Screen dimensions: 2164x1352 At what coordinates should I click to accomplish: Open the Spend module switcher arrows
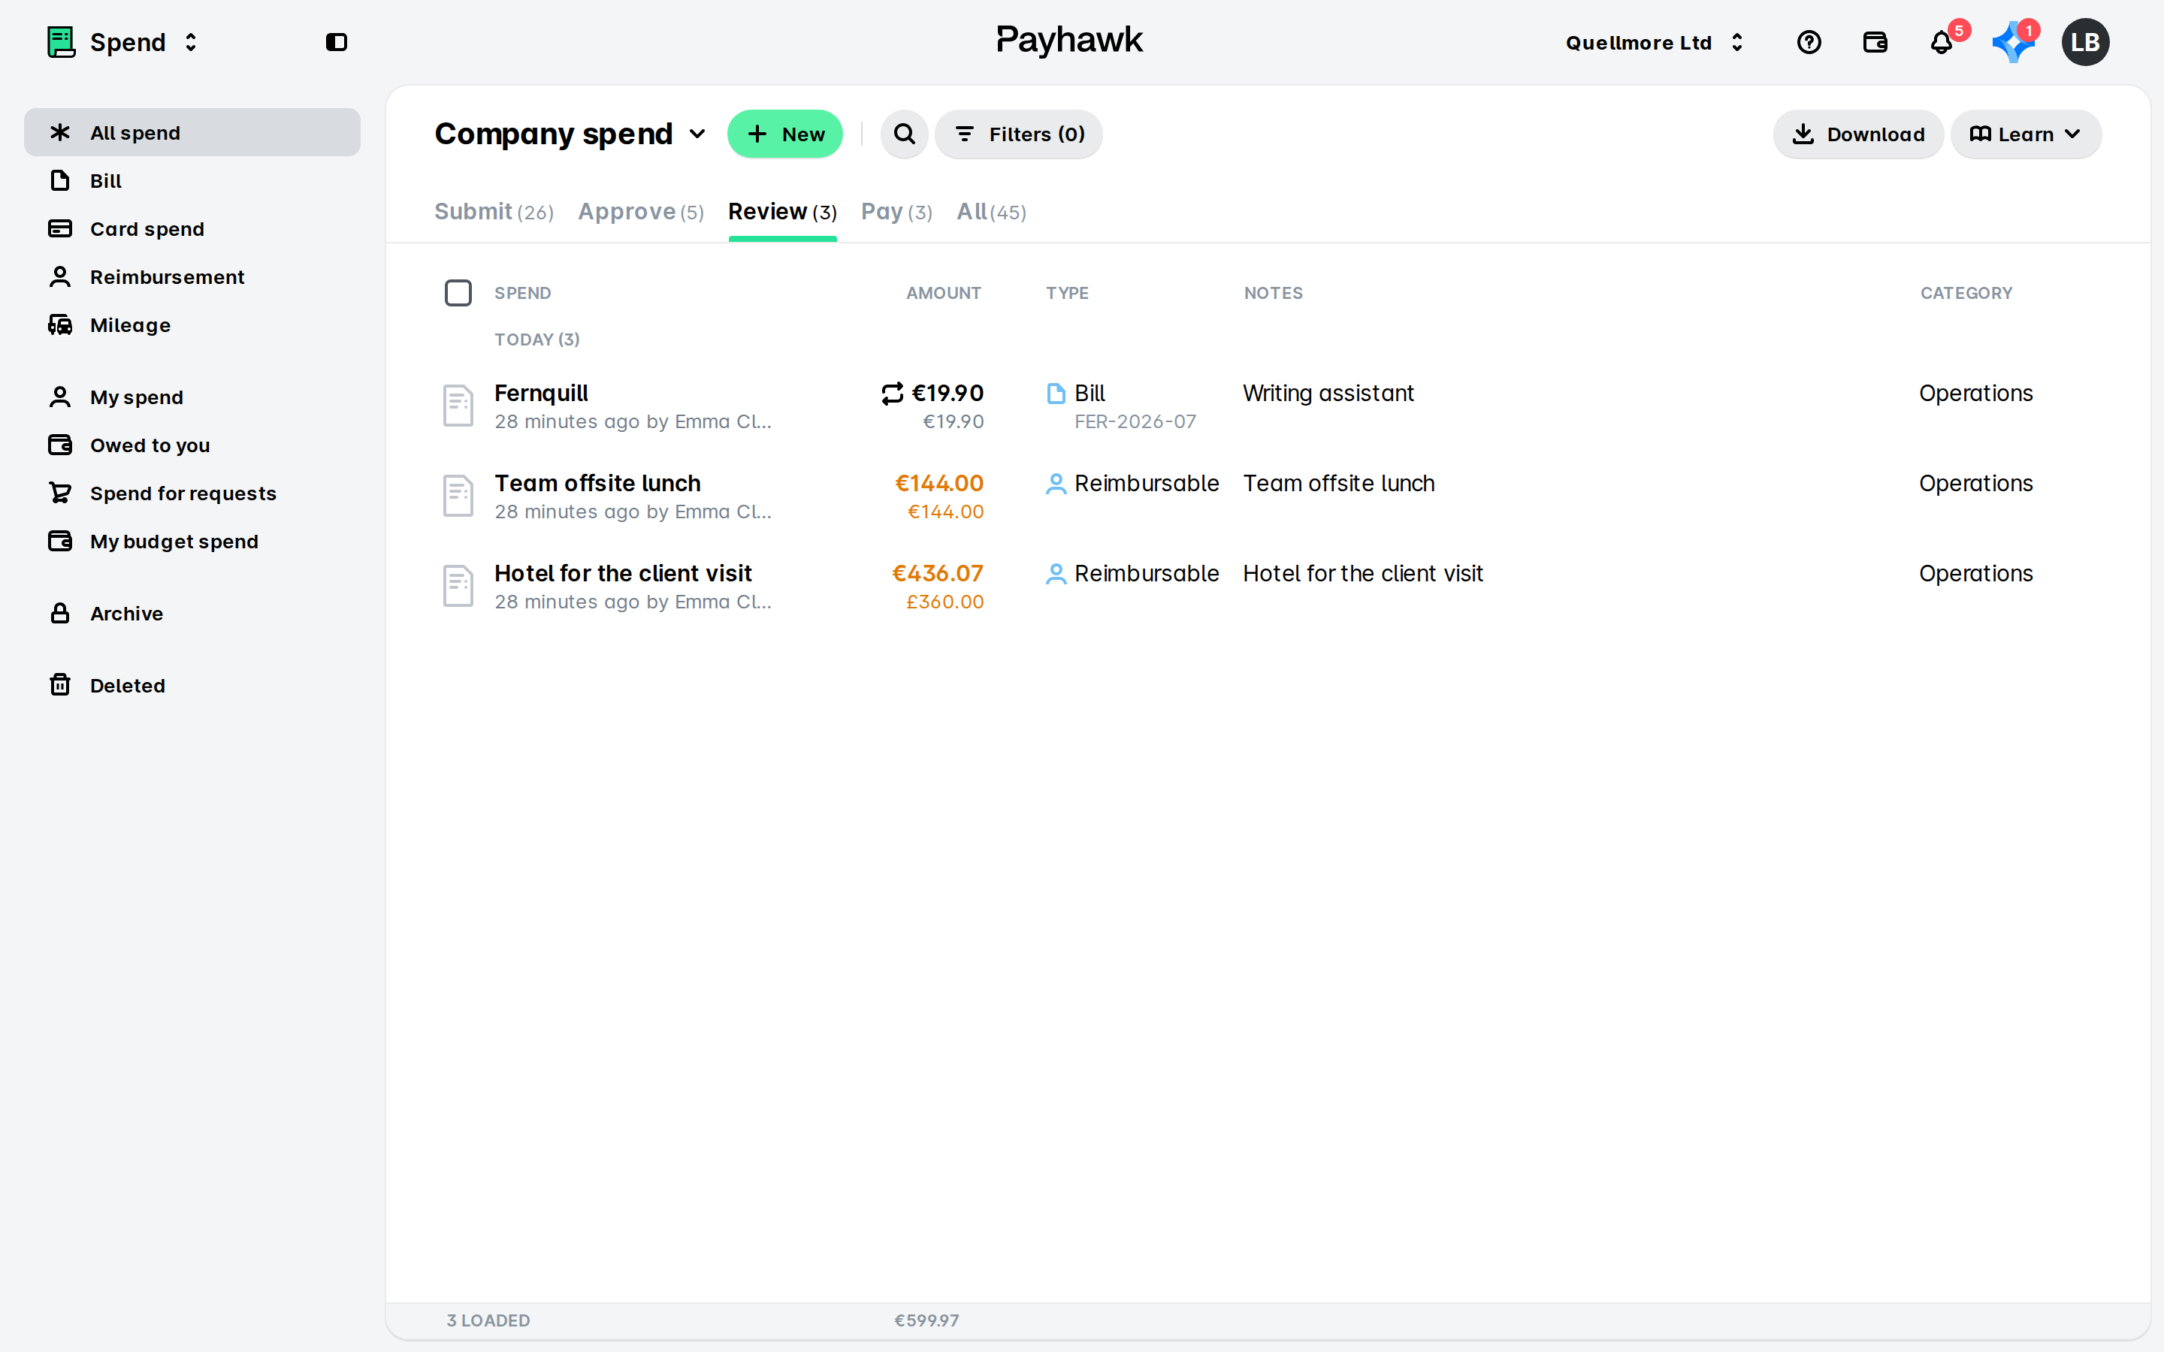(x=190, y=42)
